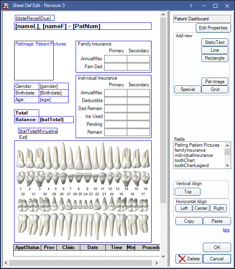Select the tooth chart graphic
Image resolution: width=235 pixels, height=269 pixels.
[x=83, y=191]
